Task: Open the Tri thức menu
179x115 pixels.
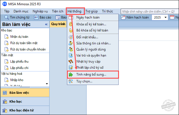Action: point(107,11)
